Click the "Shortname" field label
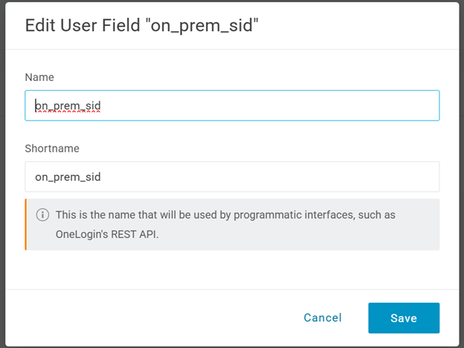Image resolution: width=464 pixels, height=348 pixels. (x=52, y=148)
